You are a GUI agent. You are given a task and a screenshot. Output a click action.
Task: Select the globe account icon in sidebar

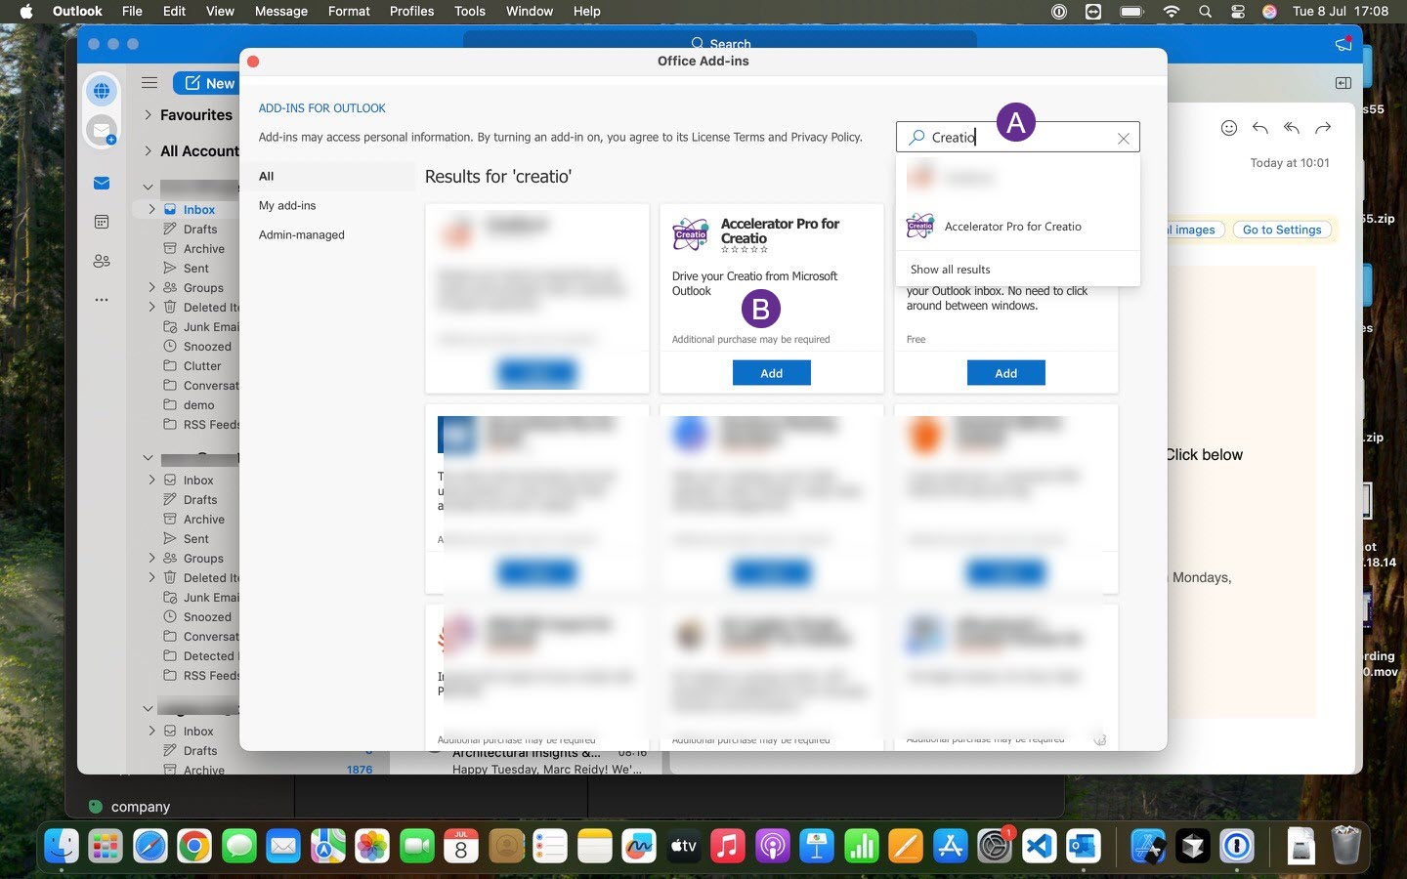[x=102, y=91]
